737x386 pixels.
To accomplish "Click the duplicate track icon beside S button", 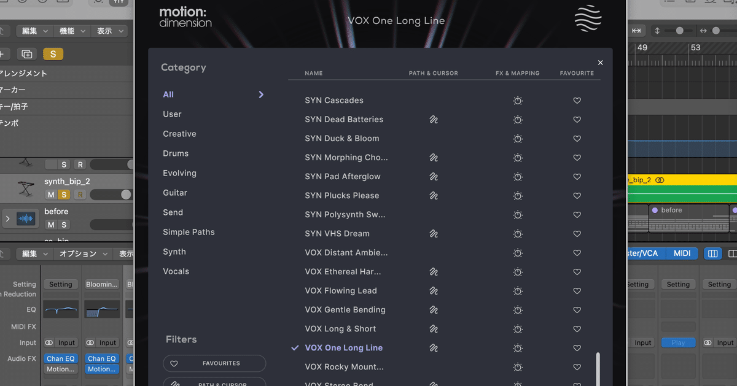I will click(x=26, y=54).
